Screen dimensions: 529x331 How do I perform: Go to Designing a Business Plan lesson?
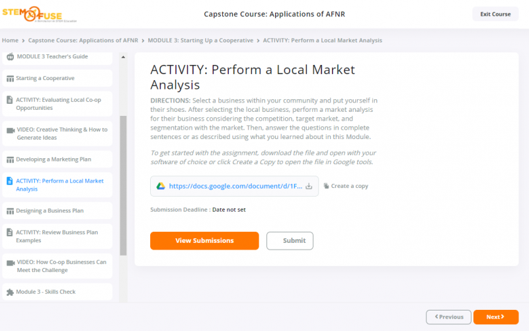click(x=50, y=211)
